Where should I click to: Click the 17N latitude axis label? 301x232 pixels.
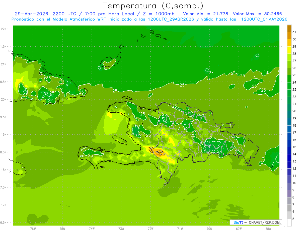click(x=4, y=205)
